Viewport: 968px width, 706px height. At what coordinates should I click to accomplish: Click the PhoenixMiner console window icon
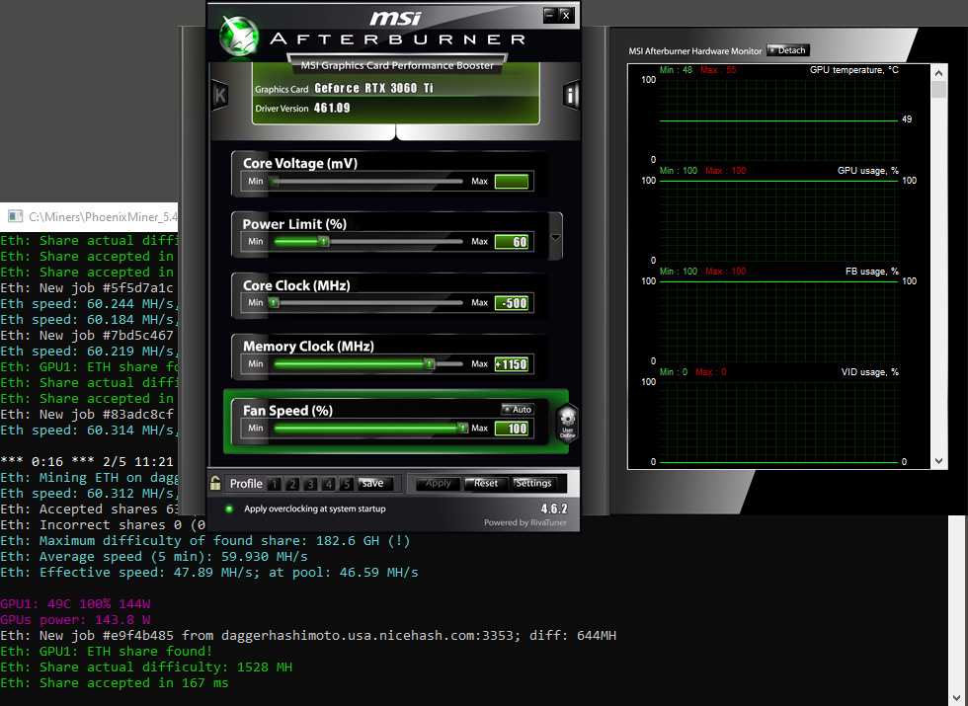pyautogui.click(x=15, y=216)
